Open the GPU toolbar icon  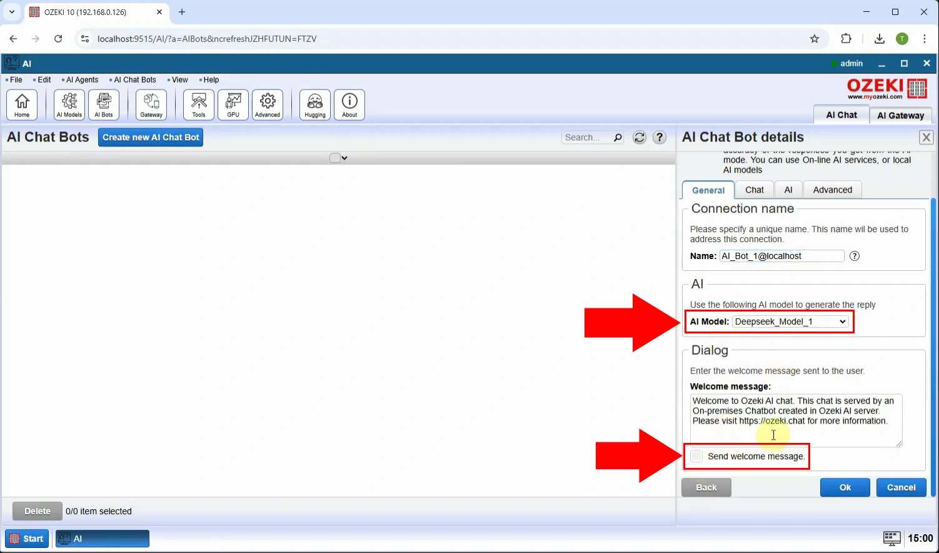233,104
